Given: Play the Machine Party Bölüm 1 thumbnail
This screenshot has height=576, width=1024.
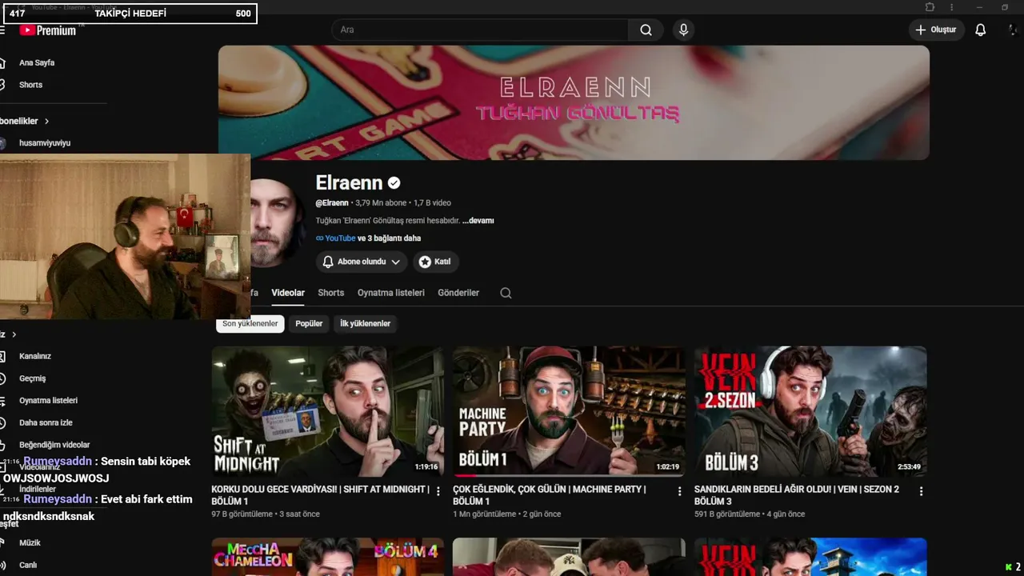Looking at the screenshot, I should click(569, 411).
